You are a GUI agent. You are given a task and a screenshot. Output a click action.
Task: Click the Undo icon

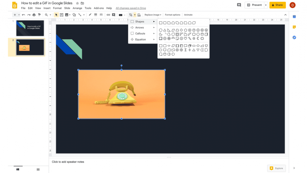coord(23,15)
